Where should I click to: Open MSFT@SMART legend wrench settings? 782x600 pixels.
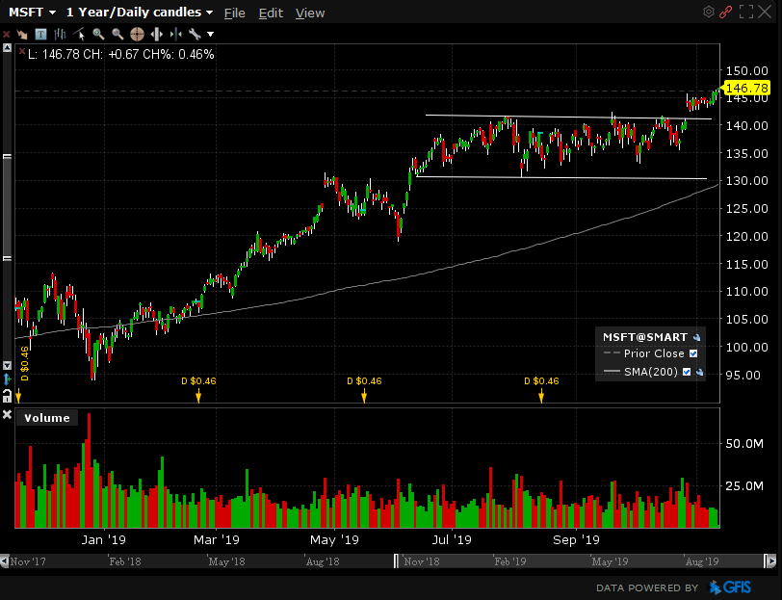696,338
